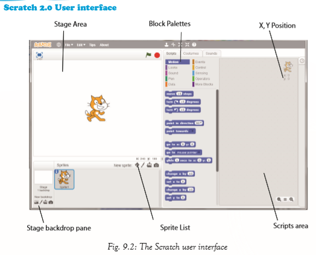Open the File menu
The width and height of the screenshot is (316, 255).
click(69, 45)
